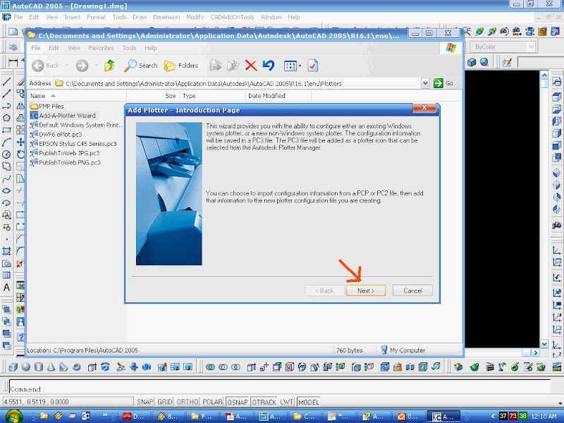Create a solid Box from Solids toolbar

point(13,367)
